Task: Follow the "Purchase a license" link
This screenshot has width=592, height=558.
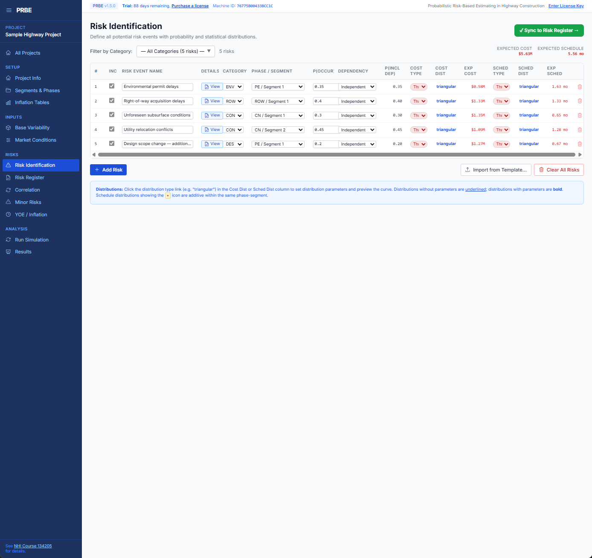Action: coord(190,6)
